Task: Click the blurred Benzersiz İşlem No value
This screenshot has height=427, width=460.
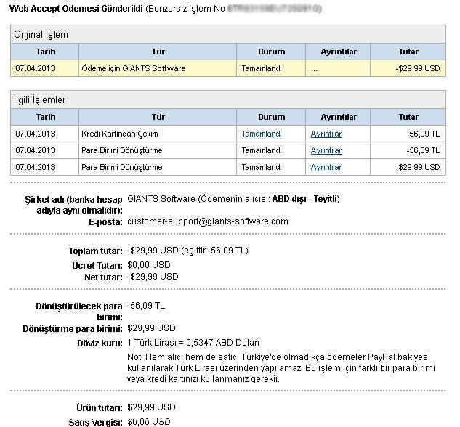Action: [x=274, y=9]
